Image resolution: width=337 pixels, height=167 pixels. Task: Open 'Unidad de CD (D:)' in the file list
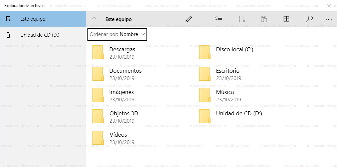pos(239,114)
